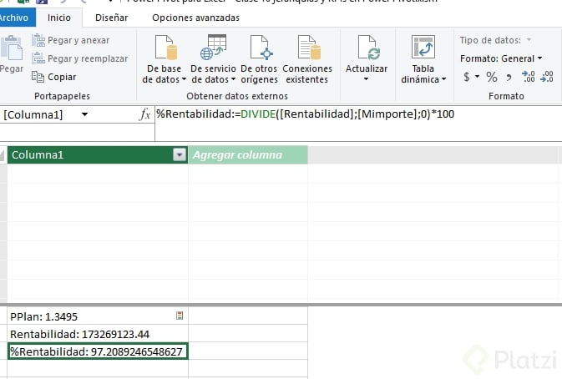
Task: Select the %Rentabilidad: 97.2089 measure cell
Action: tap(98, 351)
